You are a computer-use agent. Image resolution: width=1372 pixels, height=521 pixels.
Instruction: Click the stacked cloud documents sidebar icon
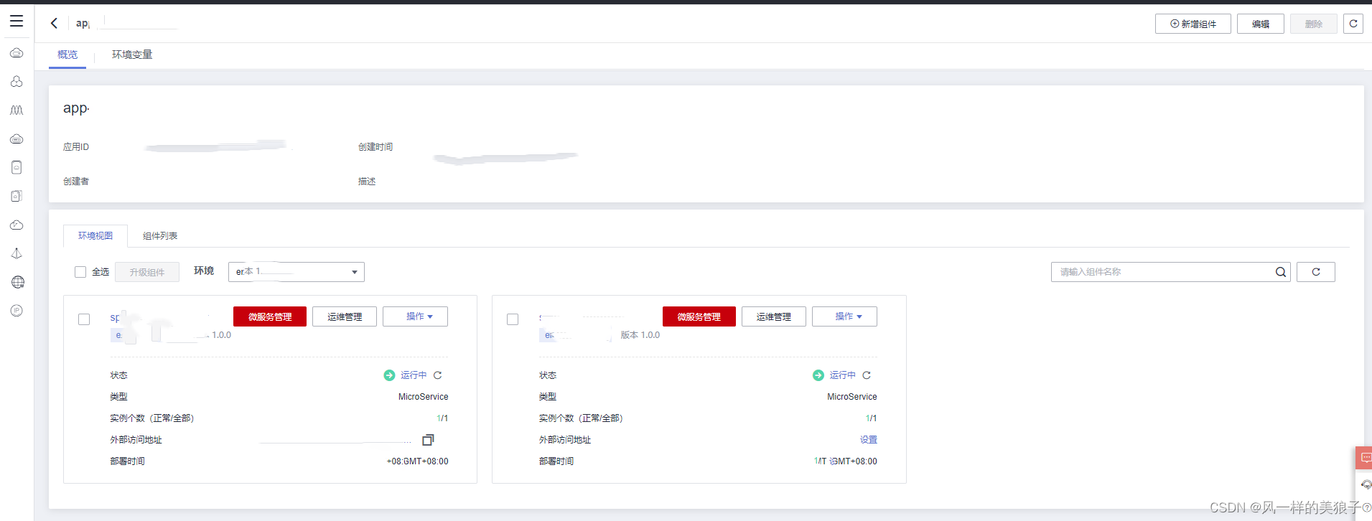click(17, 196)
